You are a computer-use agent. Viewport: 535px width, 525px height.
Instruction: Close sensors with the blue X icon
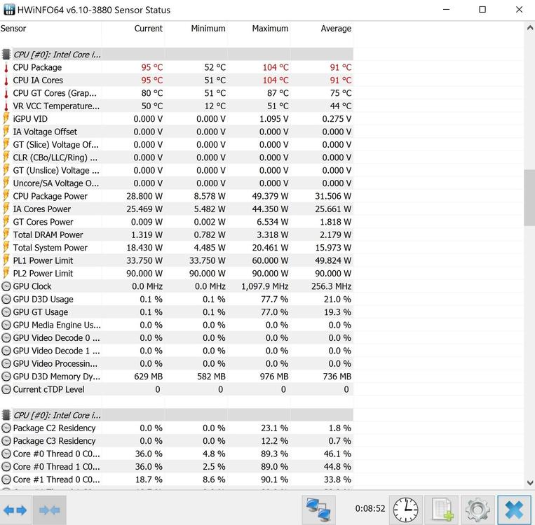(x=515, y=510)
